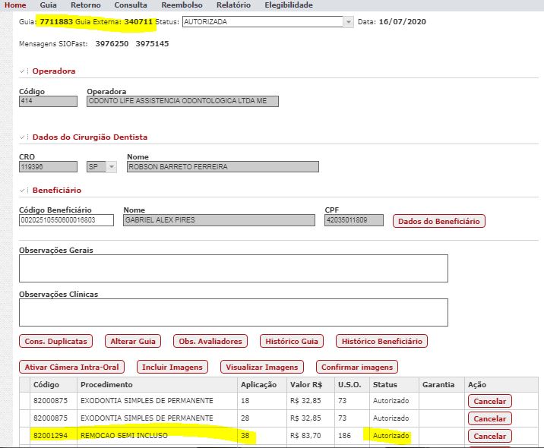The width and height of the screenshot is (544, 448).
Task: Collapse the Beneficiário section
Action: coord(24,191)
